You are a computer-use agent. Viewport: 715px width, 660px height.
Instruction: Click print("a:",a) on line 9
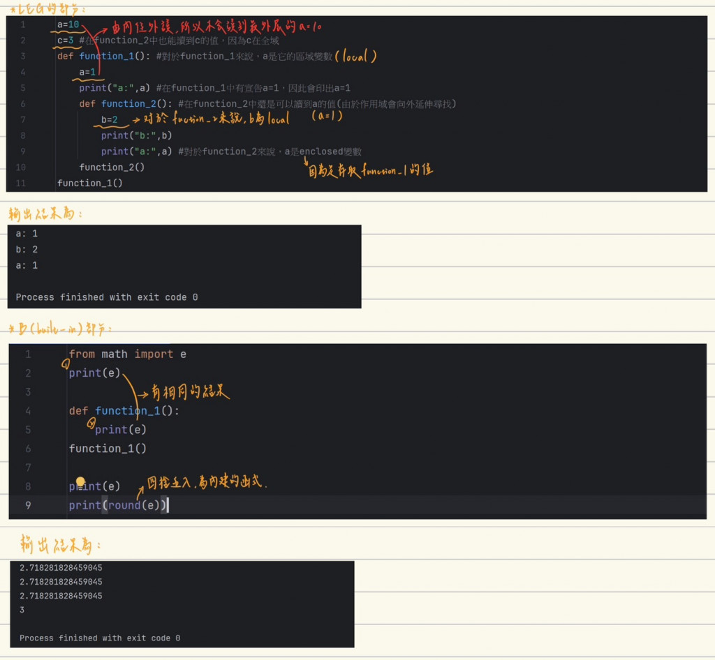(x=136, y=151)
